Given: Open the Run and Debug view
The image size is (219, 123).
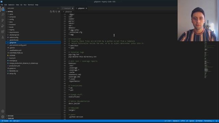Looking at the screenshot, I should (3, 26).
